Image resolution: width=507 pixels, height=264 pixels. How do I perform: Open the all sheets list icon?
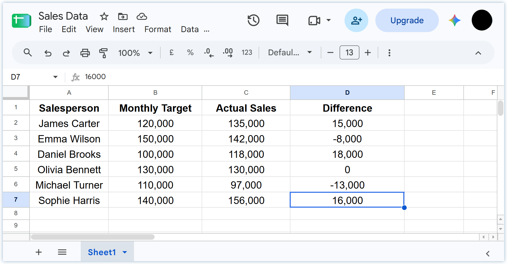tap(62, 252)
